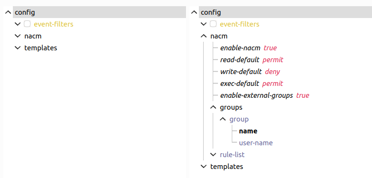The width and height of the screenshot is (372, 178).
Task: Select event-filters label in right tree
Action: pyautogui.click(x=239, y=24)
